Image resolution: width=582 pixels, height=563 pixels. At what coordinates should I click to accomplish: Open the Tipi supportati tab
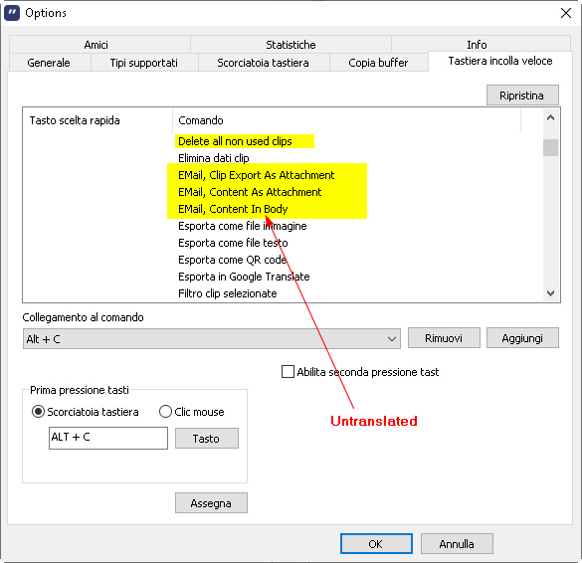[143, 63]
